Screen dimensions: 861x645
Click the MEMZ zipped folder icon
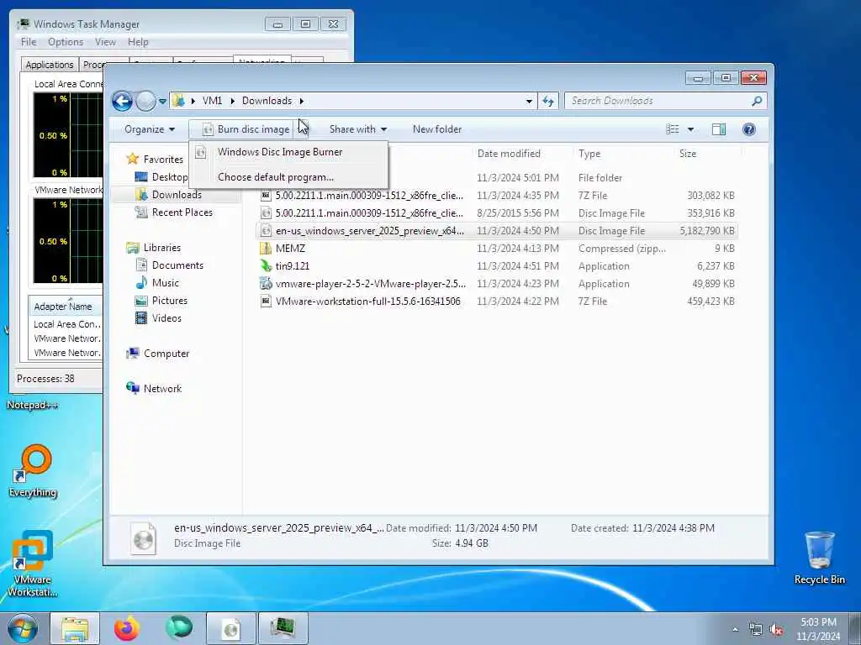click(x=266, y=249)
